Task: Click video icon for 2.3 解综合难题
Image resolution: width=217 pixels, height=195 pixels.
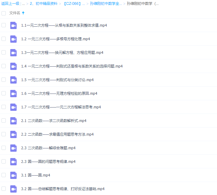Action: (13, 148)
